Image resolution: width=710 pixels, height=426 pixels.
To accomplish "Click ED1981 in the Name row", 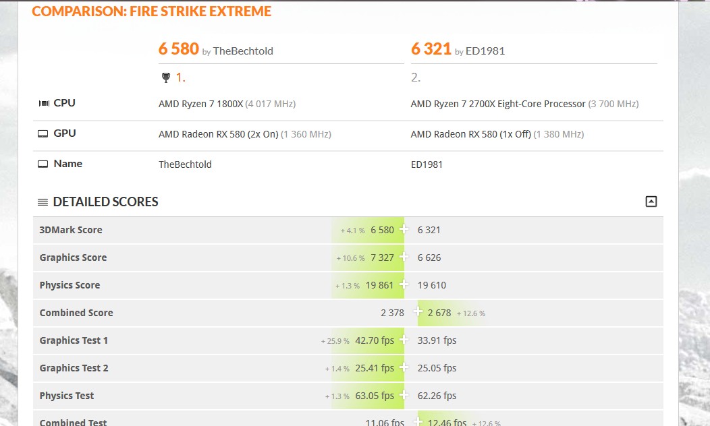I will [x=427, y=164].
